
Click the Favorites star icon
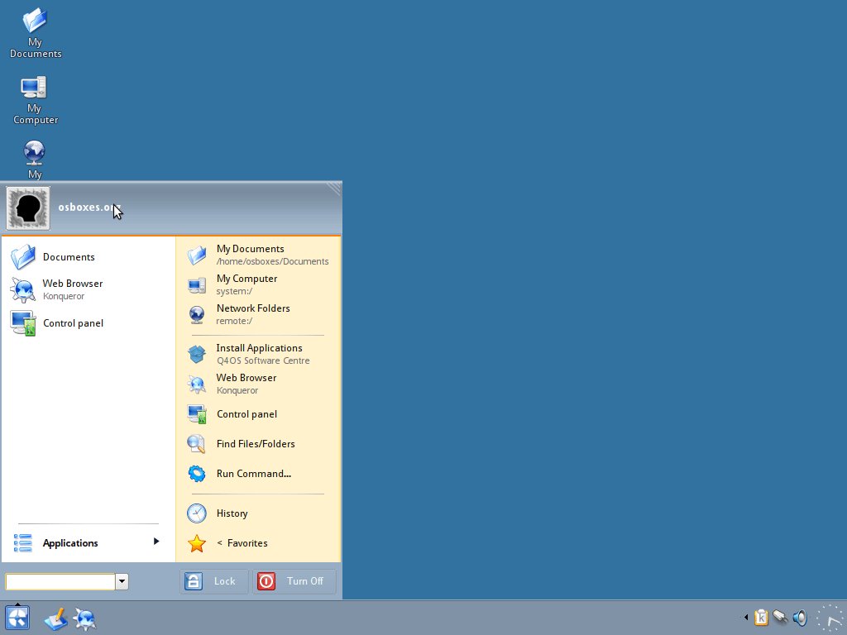coord(197,543)
